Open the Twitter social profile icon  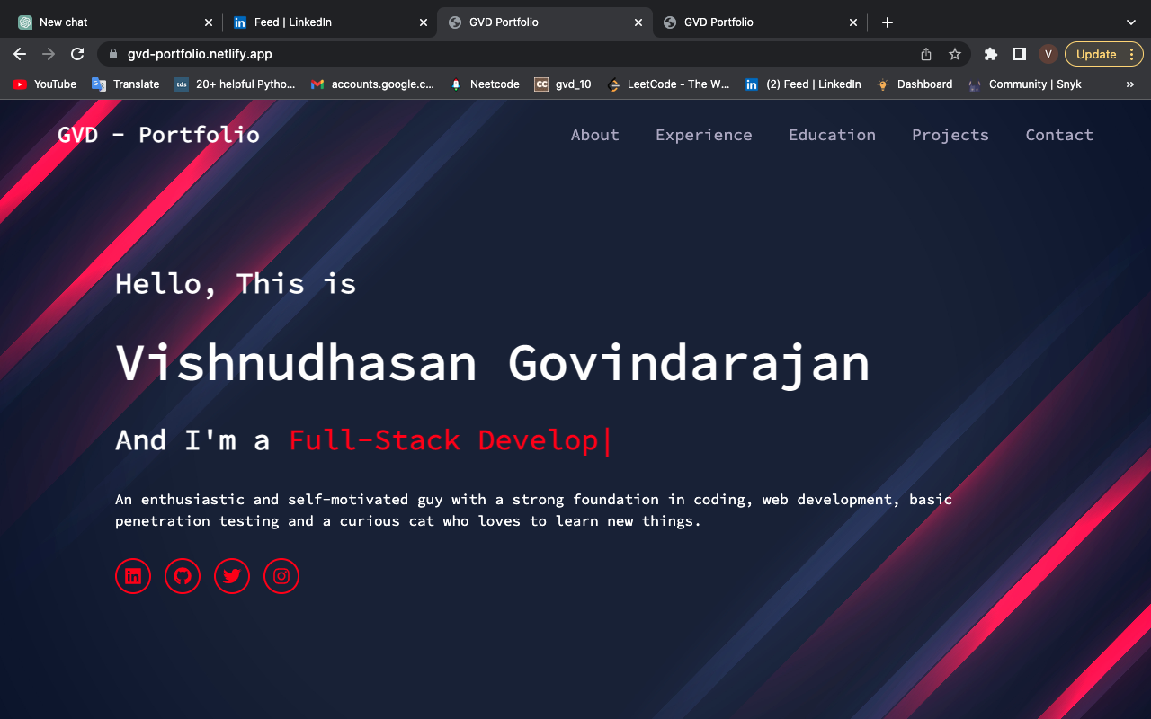coord(232,576)
